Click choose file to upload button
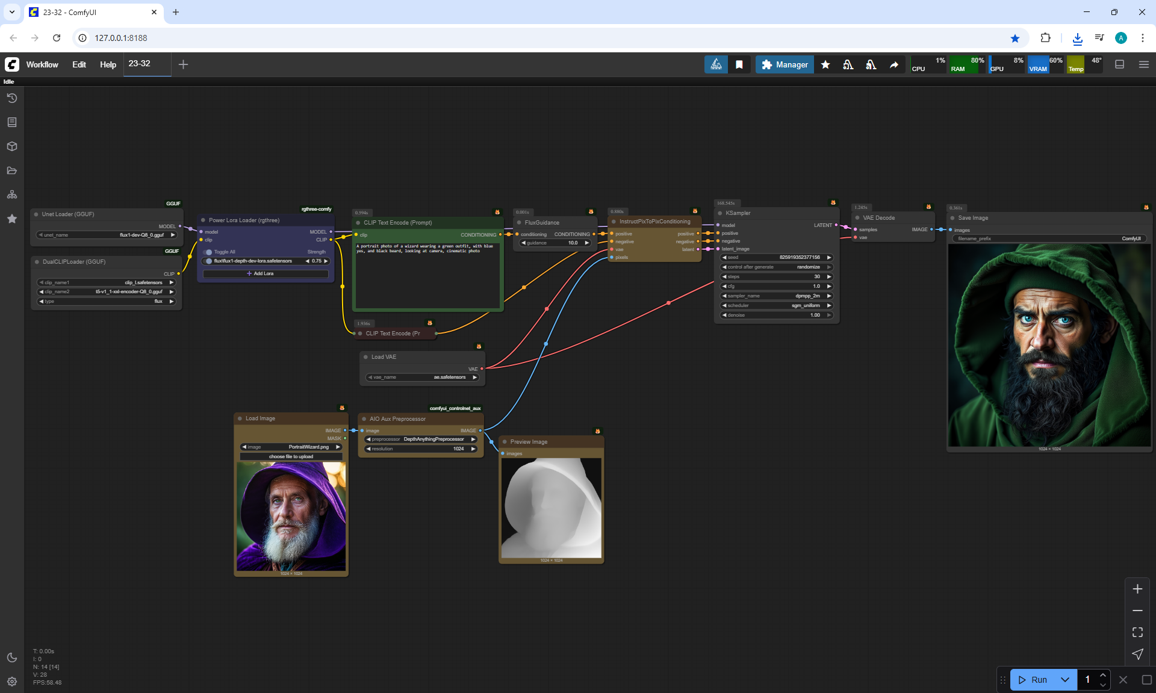 [291, 456]
